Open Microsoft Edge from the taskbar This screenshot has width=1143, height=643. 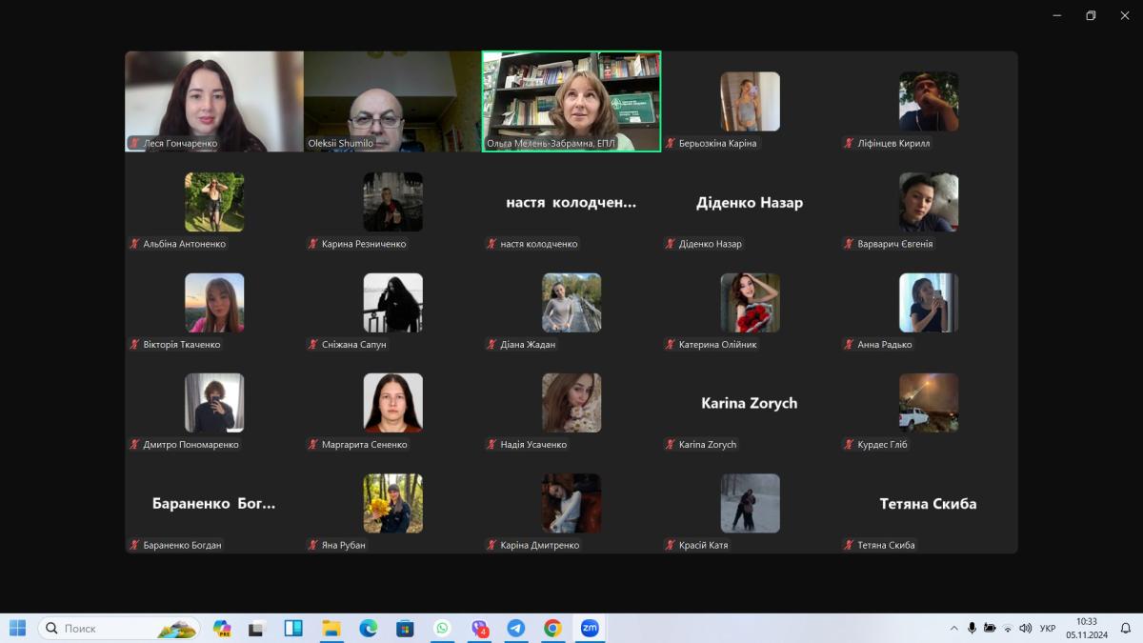(x=368, y=629)
